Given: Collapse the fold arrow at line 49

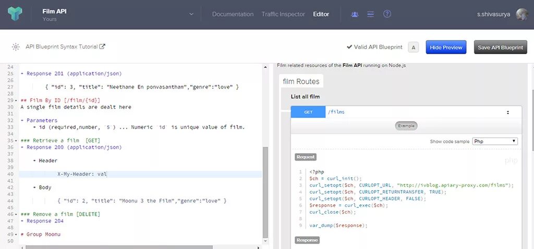Looking at the screenshot, I should 16,234.
